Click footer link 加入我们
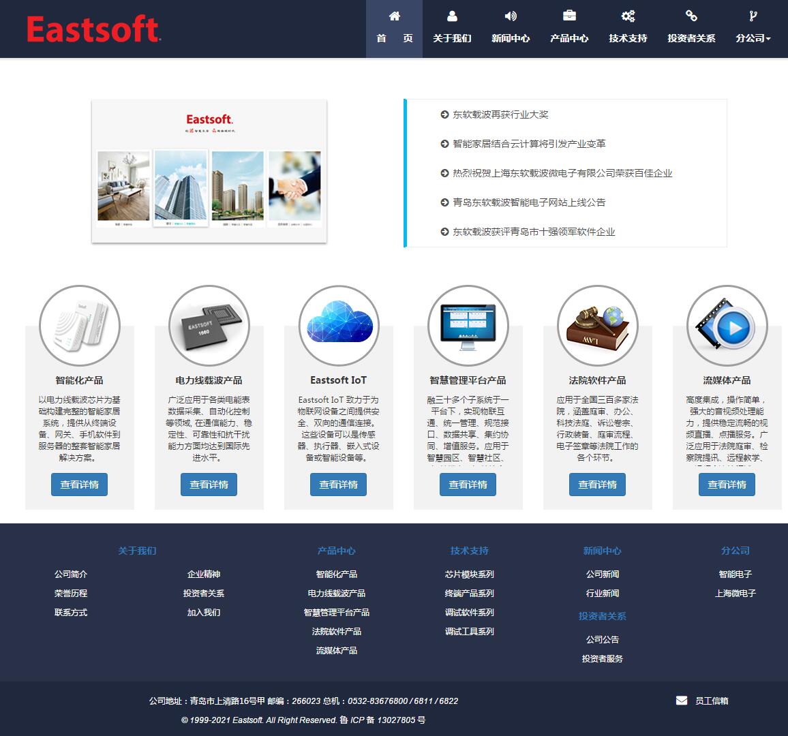Image resolution: width=788 pixels, height=736 pixels. tap(204, 612)
